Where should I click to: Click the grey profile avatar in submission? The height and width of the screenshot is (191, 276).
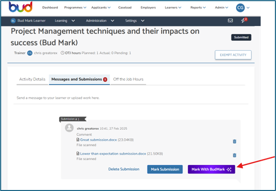click(69, 128)
